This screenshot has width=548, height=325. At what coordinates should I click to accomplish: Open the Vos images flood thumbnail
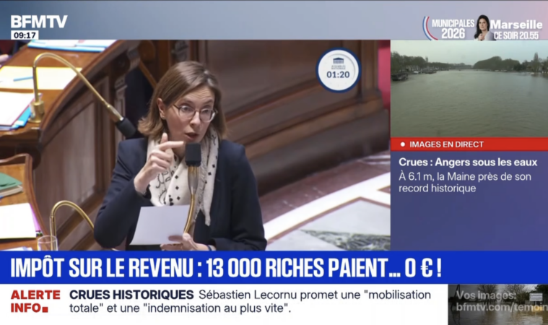497,303
